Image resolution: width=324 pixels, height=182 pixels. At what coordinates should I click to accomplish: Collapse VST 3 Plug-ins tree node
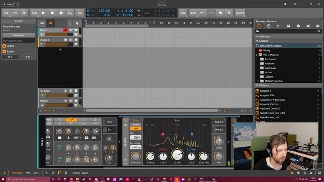(x=257, y=55)
